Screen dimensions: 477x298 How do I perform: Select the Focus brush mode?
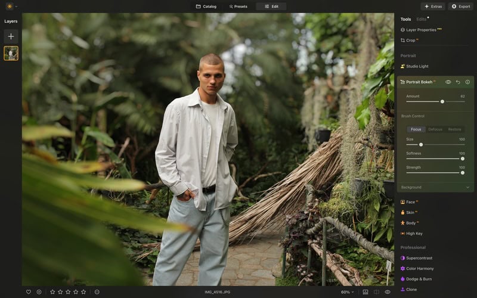click(x=416, y=129)
